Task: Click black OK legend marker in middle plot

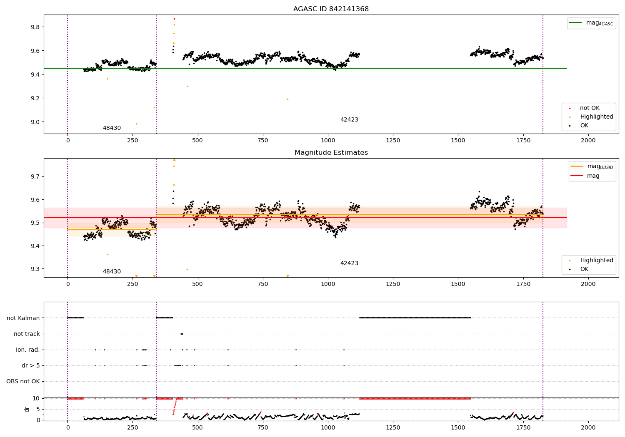Action: 570,269
